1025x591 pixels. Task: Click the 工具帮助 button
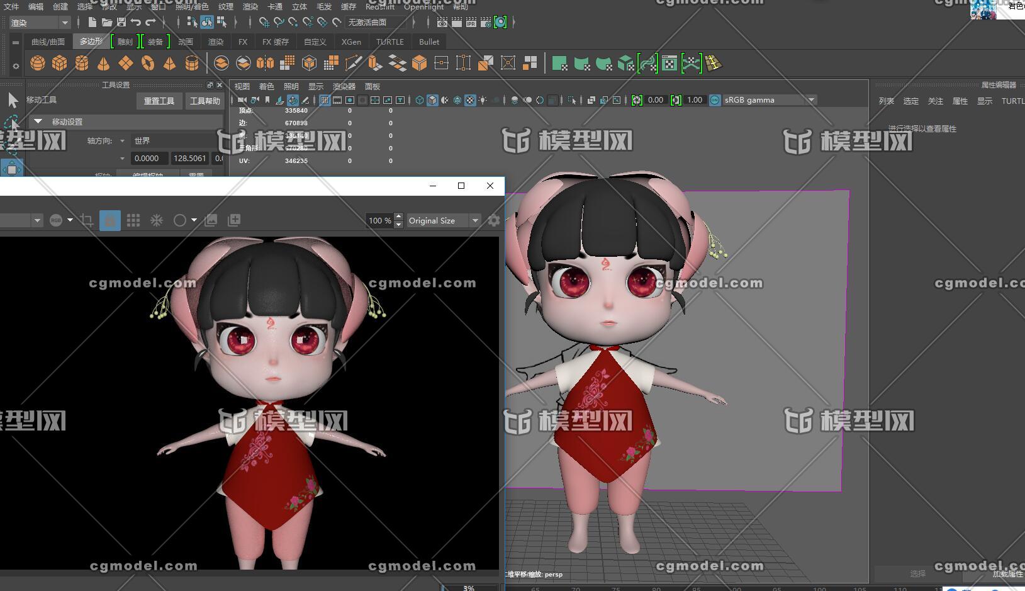[x=205, y=101]
